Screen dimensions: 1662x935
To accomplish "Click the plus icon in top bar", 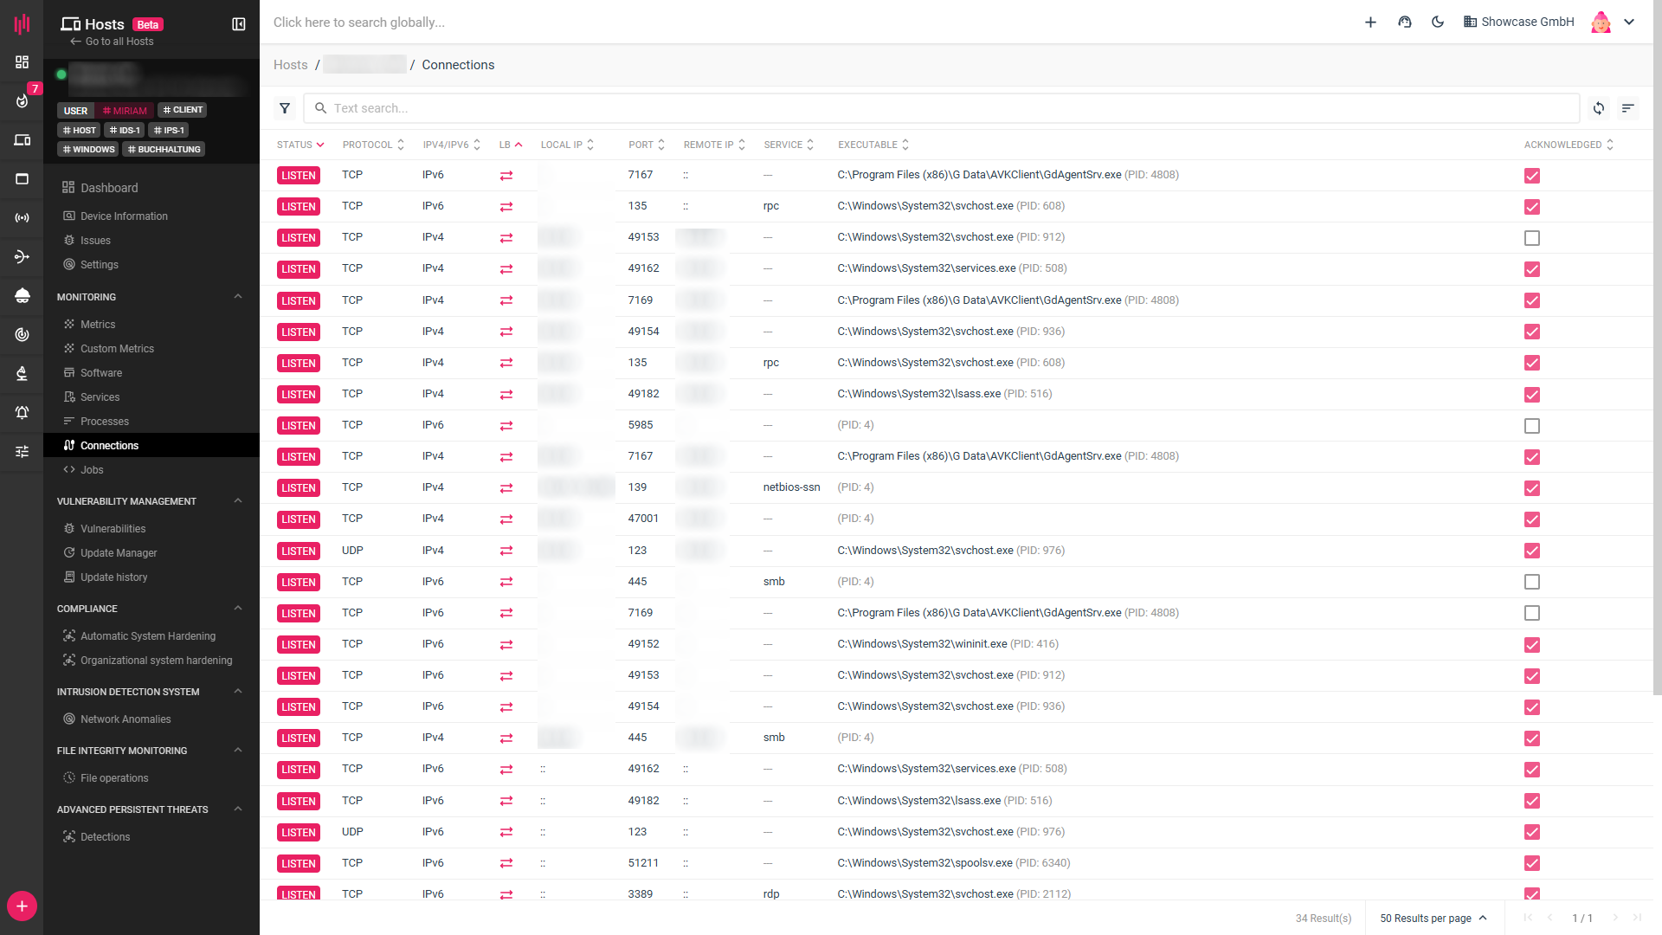I will pyautogui.click(x=1370, y=23).
